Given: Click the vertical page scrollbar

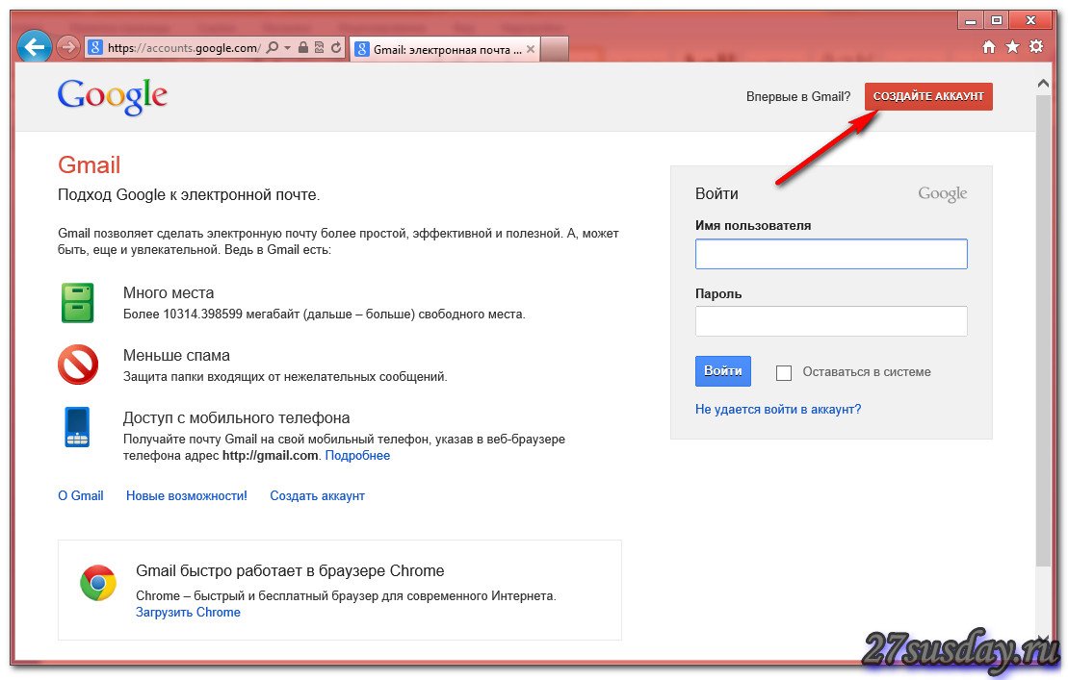Looking at the screenshot, I should tap(1043, 327).
